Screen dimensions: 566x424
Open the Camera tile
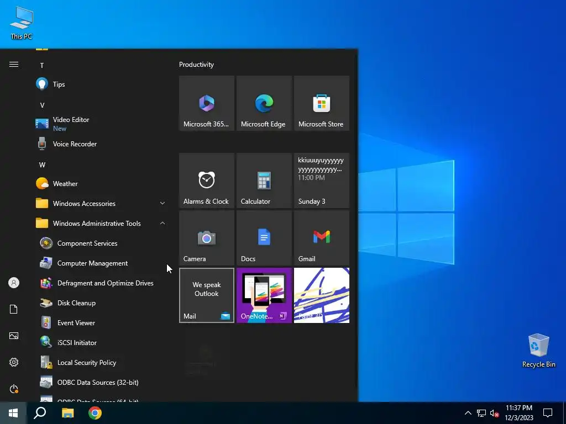[x=207, y=238]
